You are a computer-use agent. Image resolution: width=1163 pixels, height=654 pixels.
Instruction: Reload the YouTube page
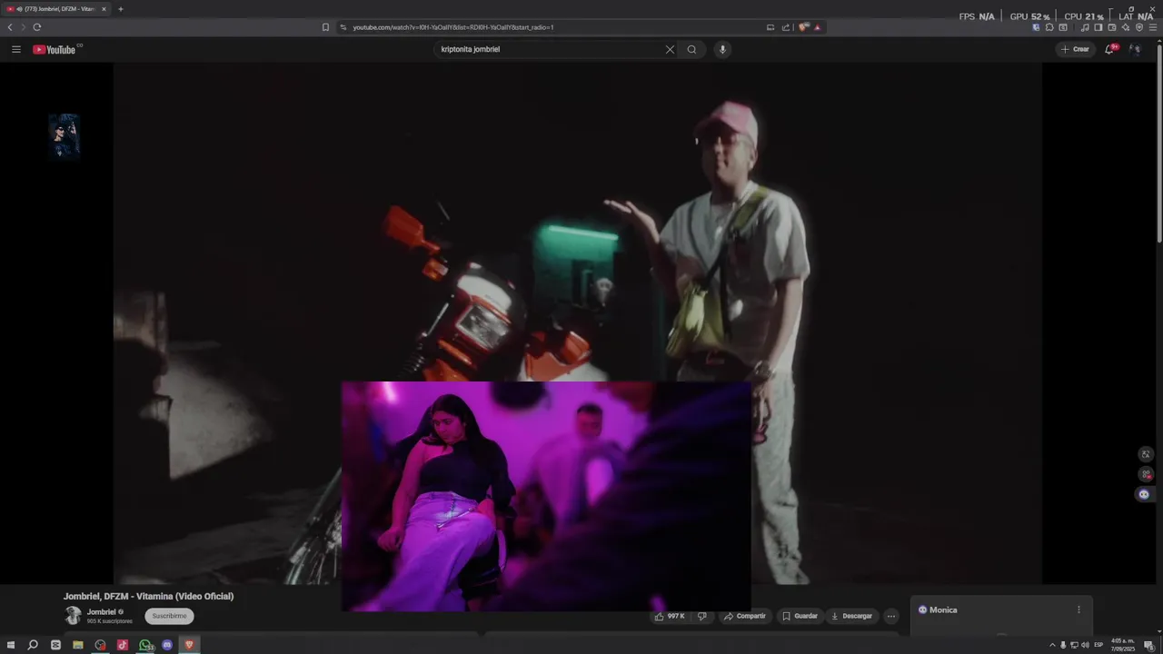pos(37,27)
